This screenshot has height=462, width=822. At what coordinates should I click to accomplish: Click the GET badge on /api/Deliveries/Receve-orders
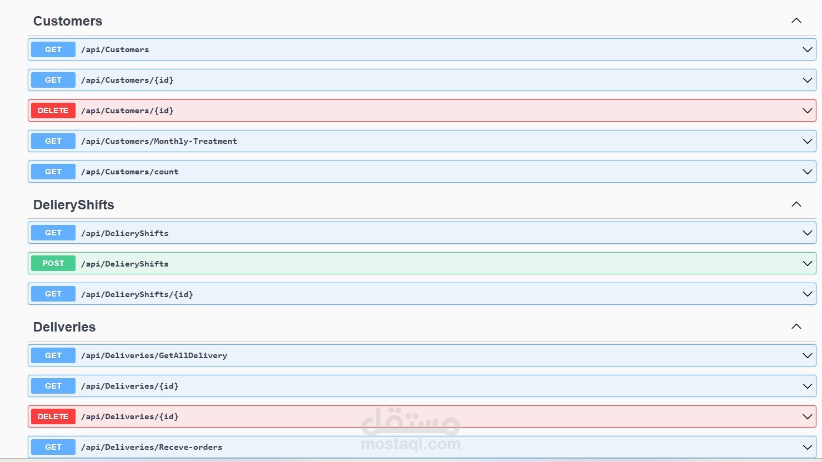53,447
